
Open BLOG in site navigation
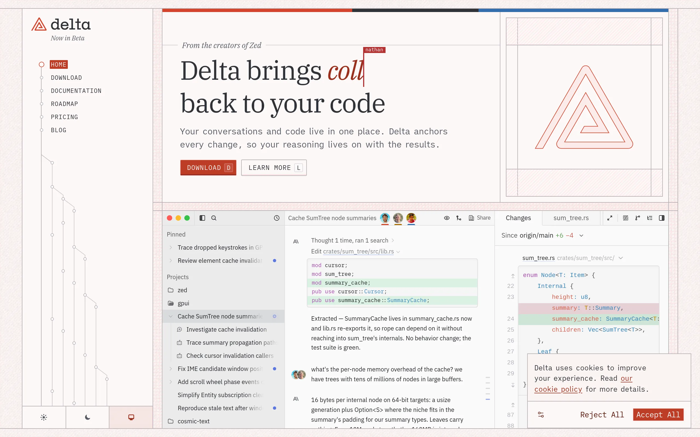(x=59, y=130)
